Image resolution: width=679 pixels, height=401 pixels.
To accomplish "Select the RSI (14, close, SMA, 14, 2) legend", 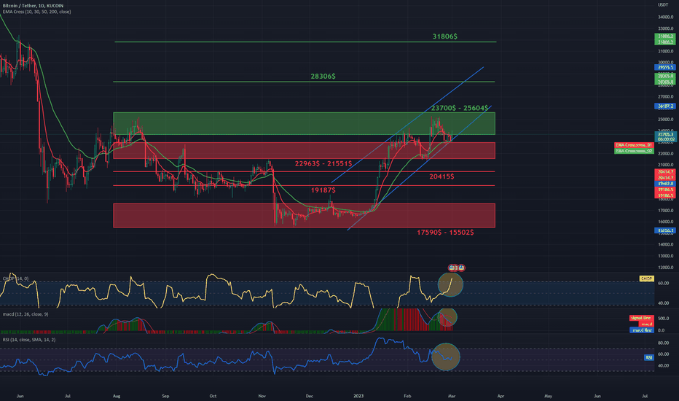I will (x=29, y=340).
